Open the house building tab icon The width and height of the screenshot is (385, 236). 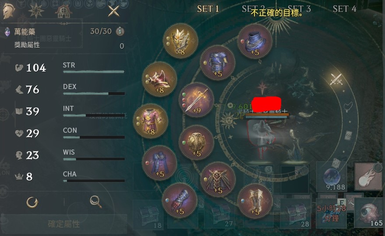(64, 11)
